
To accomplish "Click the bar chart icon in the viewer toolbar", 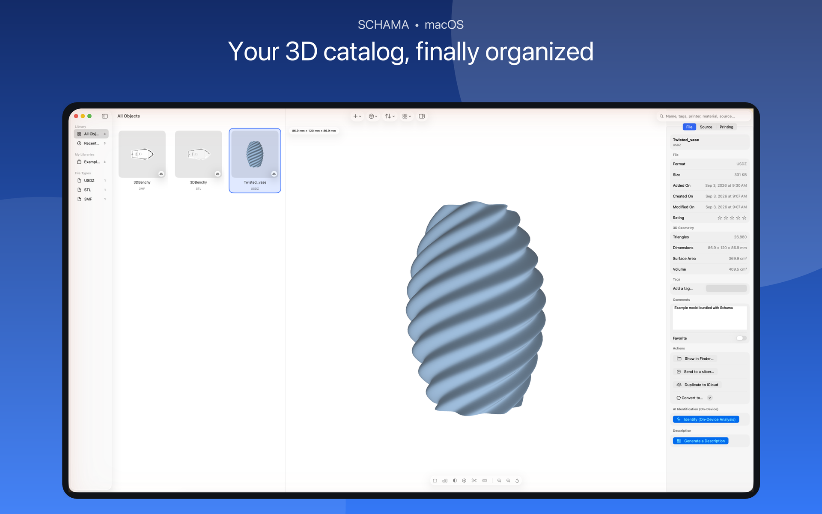I will pos(445,481).
